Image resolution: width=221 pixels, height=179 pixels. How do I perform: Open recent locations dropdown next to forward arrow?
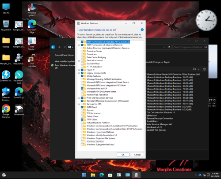[65, 47]
